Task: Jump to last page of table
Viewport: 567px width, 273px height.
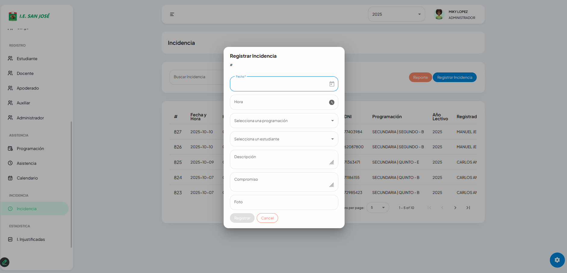Action: [468, 208]
